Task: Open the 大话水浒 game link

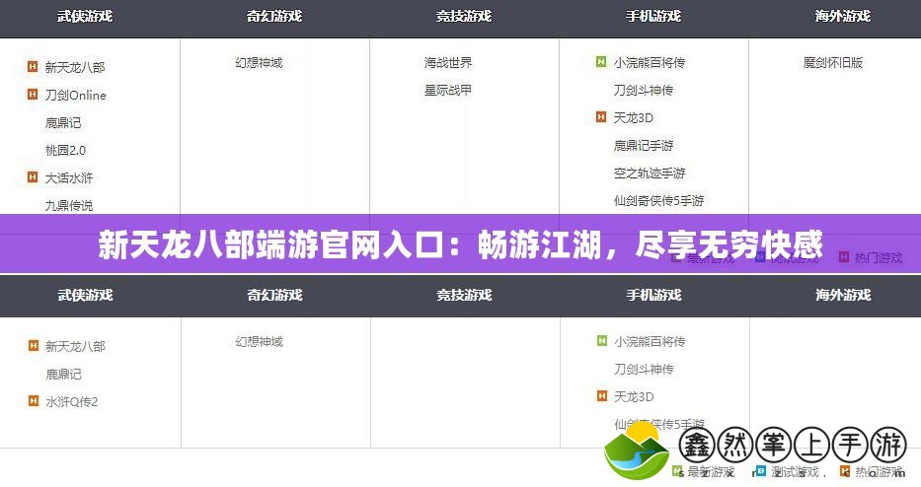Action: pyautogui.click(x=69, y=177)
